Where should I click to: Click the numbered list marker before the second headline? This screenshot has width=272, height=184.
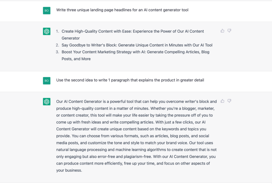point(57,45)
